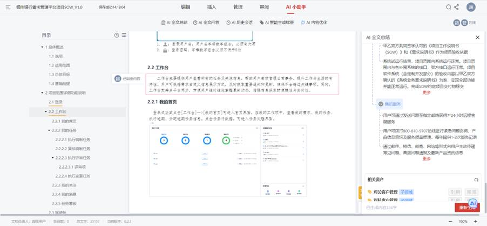Select the AI 小助手 tab
Screen dimensions: 487x226
[x=296, y=7]
